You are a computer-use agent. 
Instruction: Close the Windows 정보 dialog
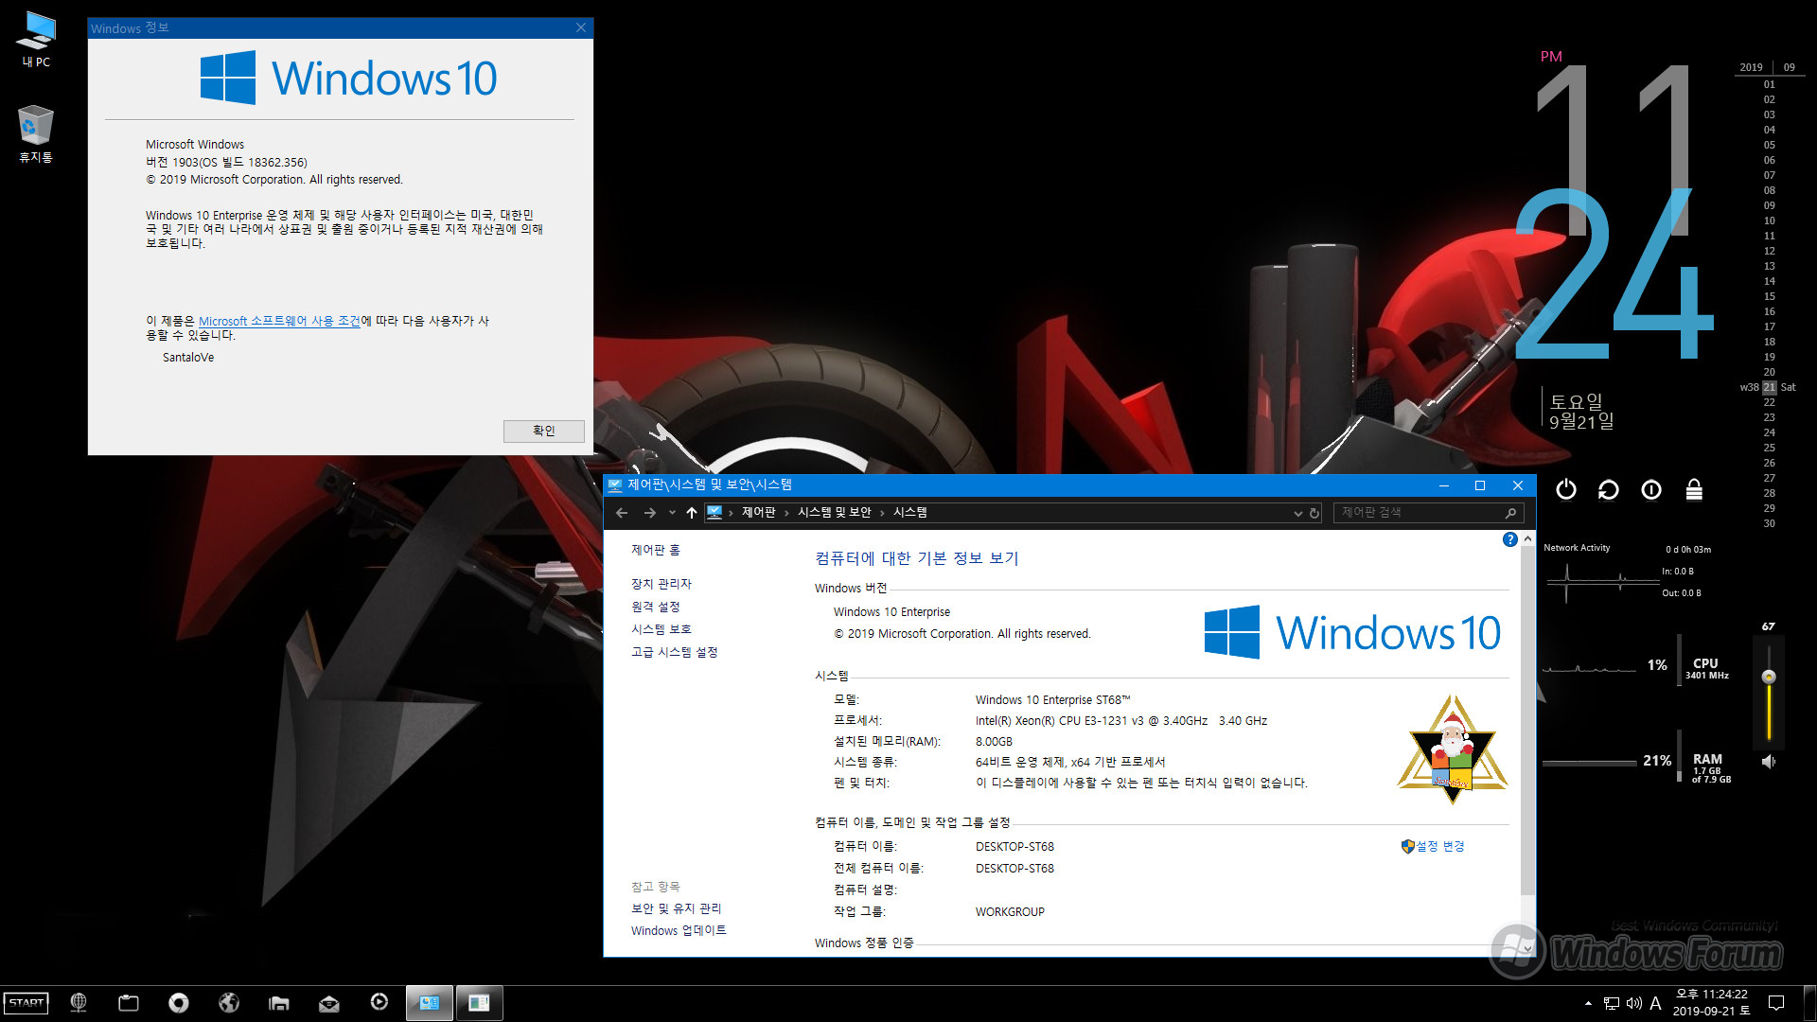tap(581, 27)
